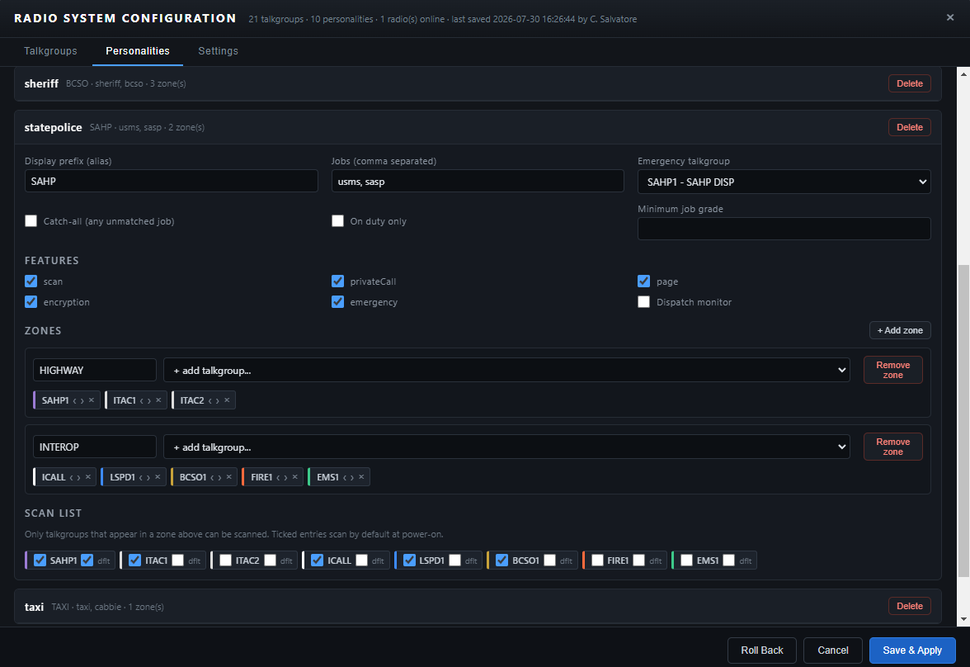Focus the Minimum job grade field
This screenshot has width=970, height=667.
pos(784,229)
